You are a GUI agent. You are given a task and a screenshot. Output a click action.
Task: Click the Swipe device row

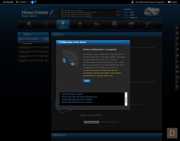tap(33, 57)
